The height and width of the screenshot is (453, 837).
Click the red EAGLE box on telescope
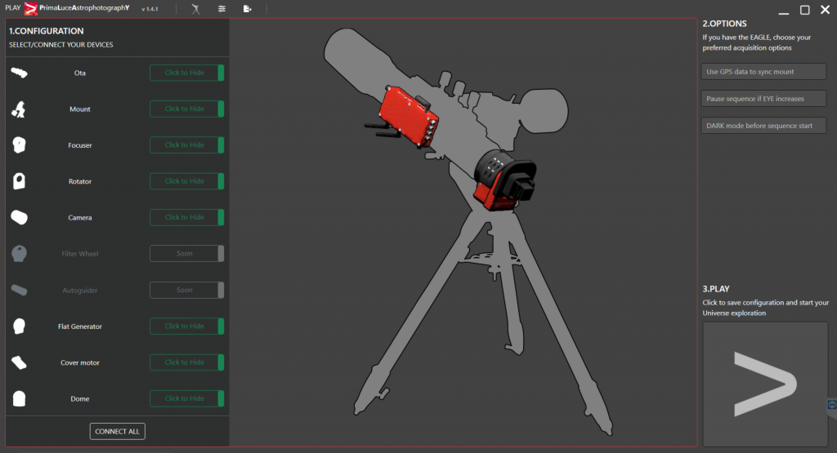(x=410, y=116)
